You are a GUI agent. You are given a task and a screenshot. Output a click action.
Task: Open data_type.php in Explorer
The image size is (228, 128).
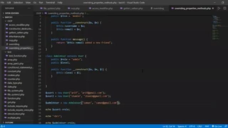click(15, 83)
